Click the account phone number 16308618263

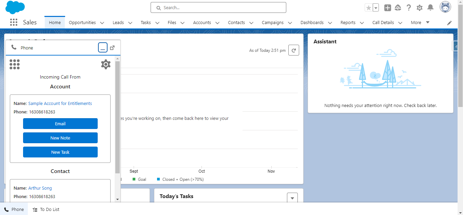[42, 112]
